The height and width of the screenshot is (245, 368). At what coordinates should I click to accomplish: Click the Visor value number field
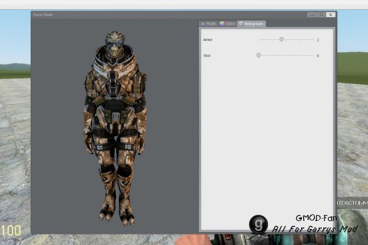[318, 56]
